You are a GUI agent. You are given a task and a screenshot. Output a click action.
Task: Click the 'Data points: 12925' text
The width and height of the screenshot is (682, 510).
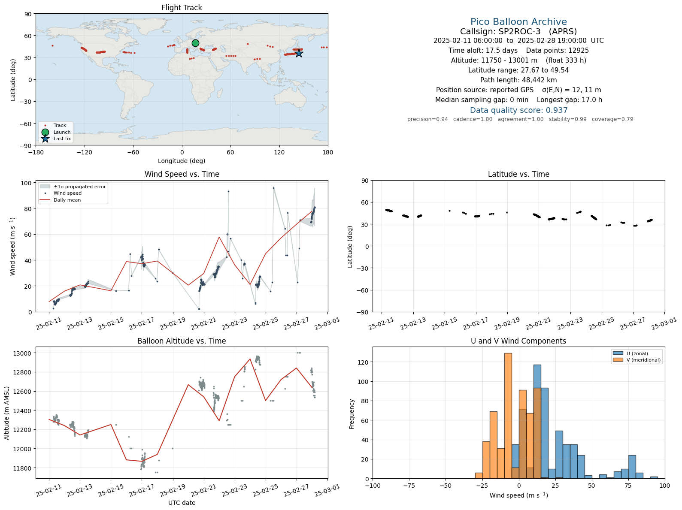(x=558, y=51)
